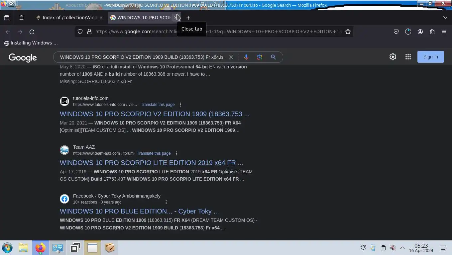Clear the Google search box
452x255 pixels.
231,57
